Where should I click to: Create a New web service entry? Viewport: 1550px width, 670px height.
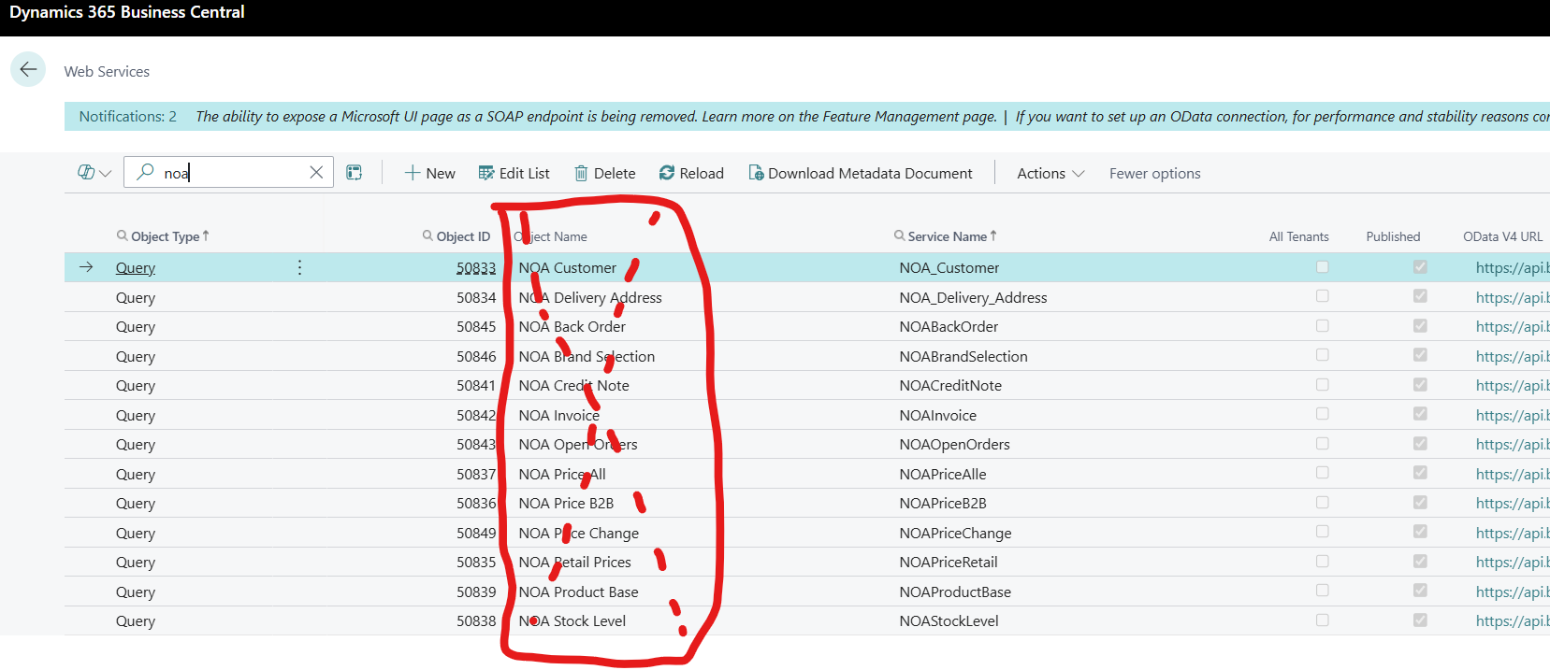(429, 173)
